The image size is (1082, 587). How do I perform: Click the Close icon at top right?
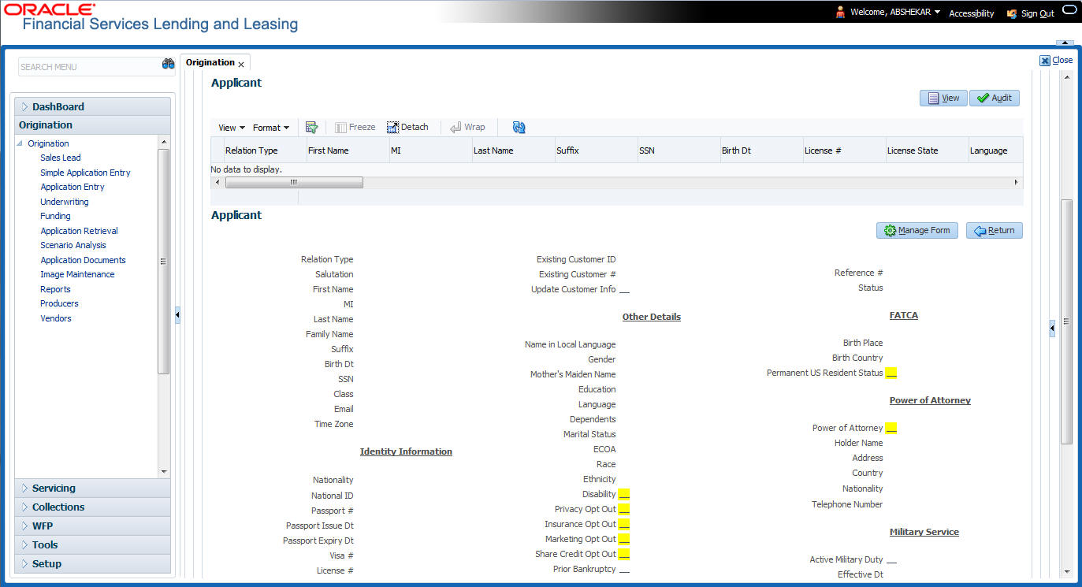click(x=1045, y=61)
